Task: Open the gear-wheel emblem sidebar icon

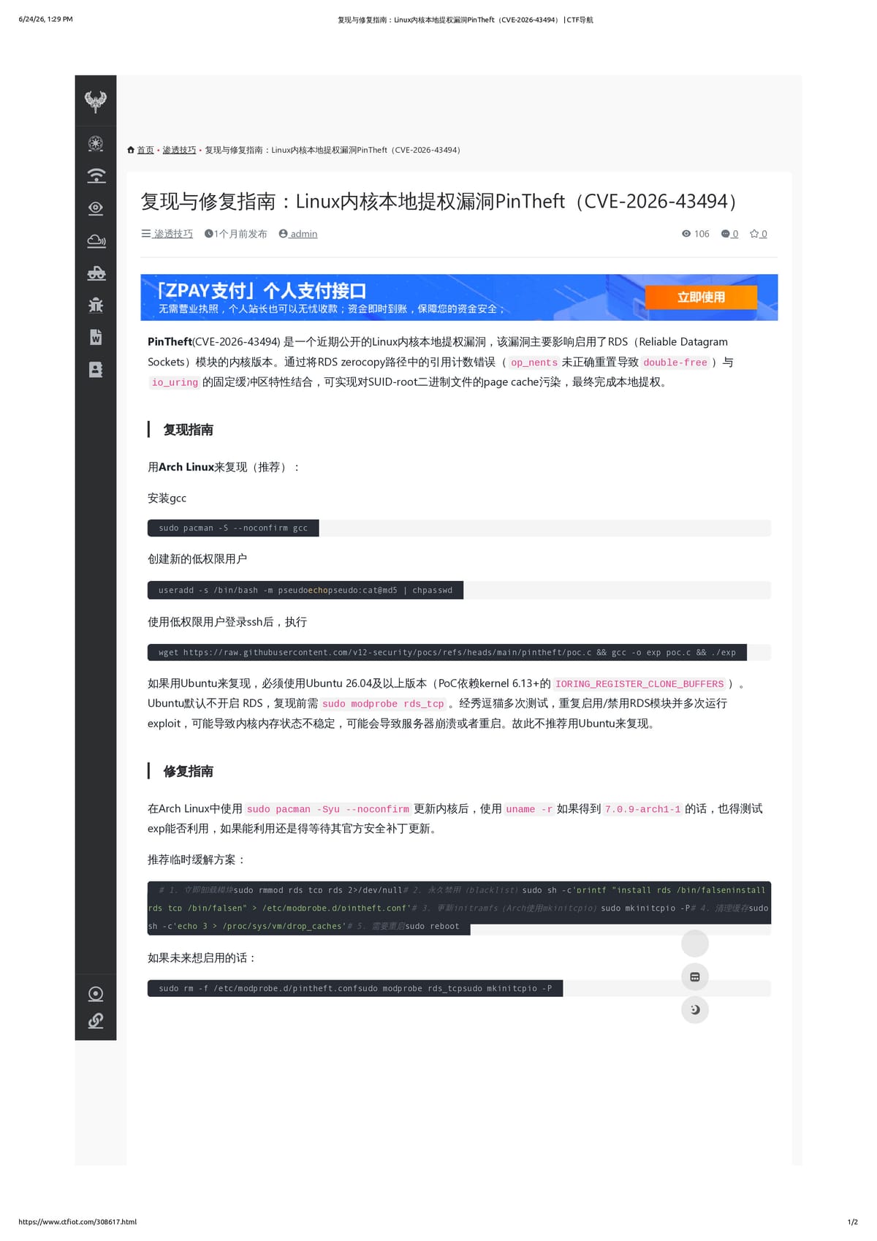Action: click(x=96, y=143)
